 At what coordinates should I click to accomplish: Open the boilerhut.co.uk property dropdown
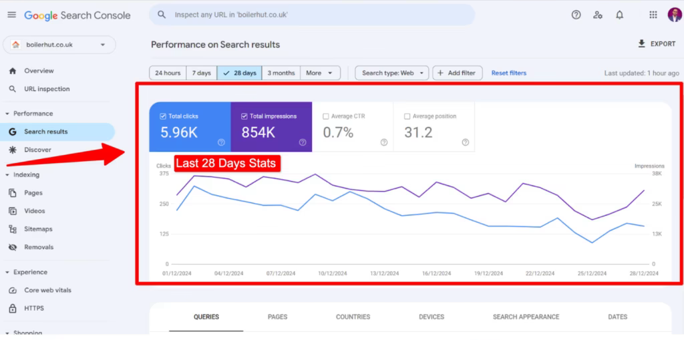coord(59,45)
